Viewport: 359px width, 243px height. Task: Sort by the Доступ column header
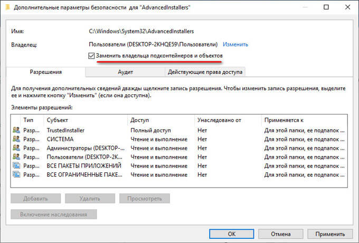(x=160, y=120)
